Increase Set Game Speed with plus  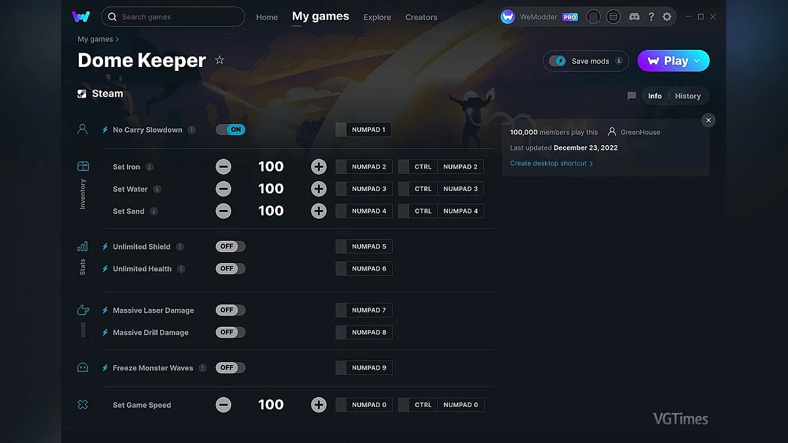[x=318, y=405]
